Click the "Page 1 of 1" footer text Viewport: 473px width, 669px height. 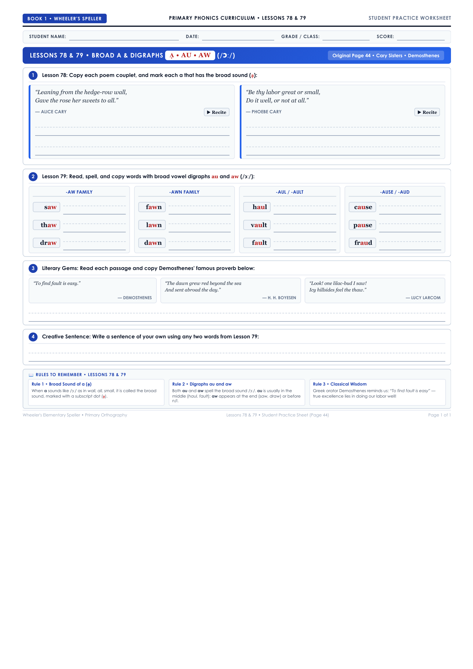coord(440,415)
